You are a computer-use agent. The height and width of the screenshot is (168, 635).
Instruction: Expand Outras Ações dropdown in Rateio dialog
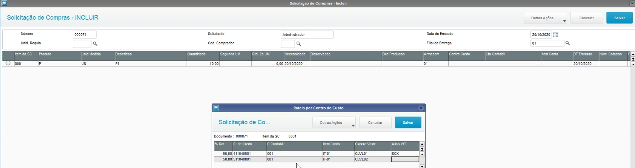point(334,123)
